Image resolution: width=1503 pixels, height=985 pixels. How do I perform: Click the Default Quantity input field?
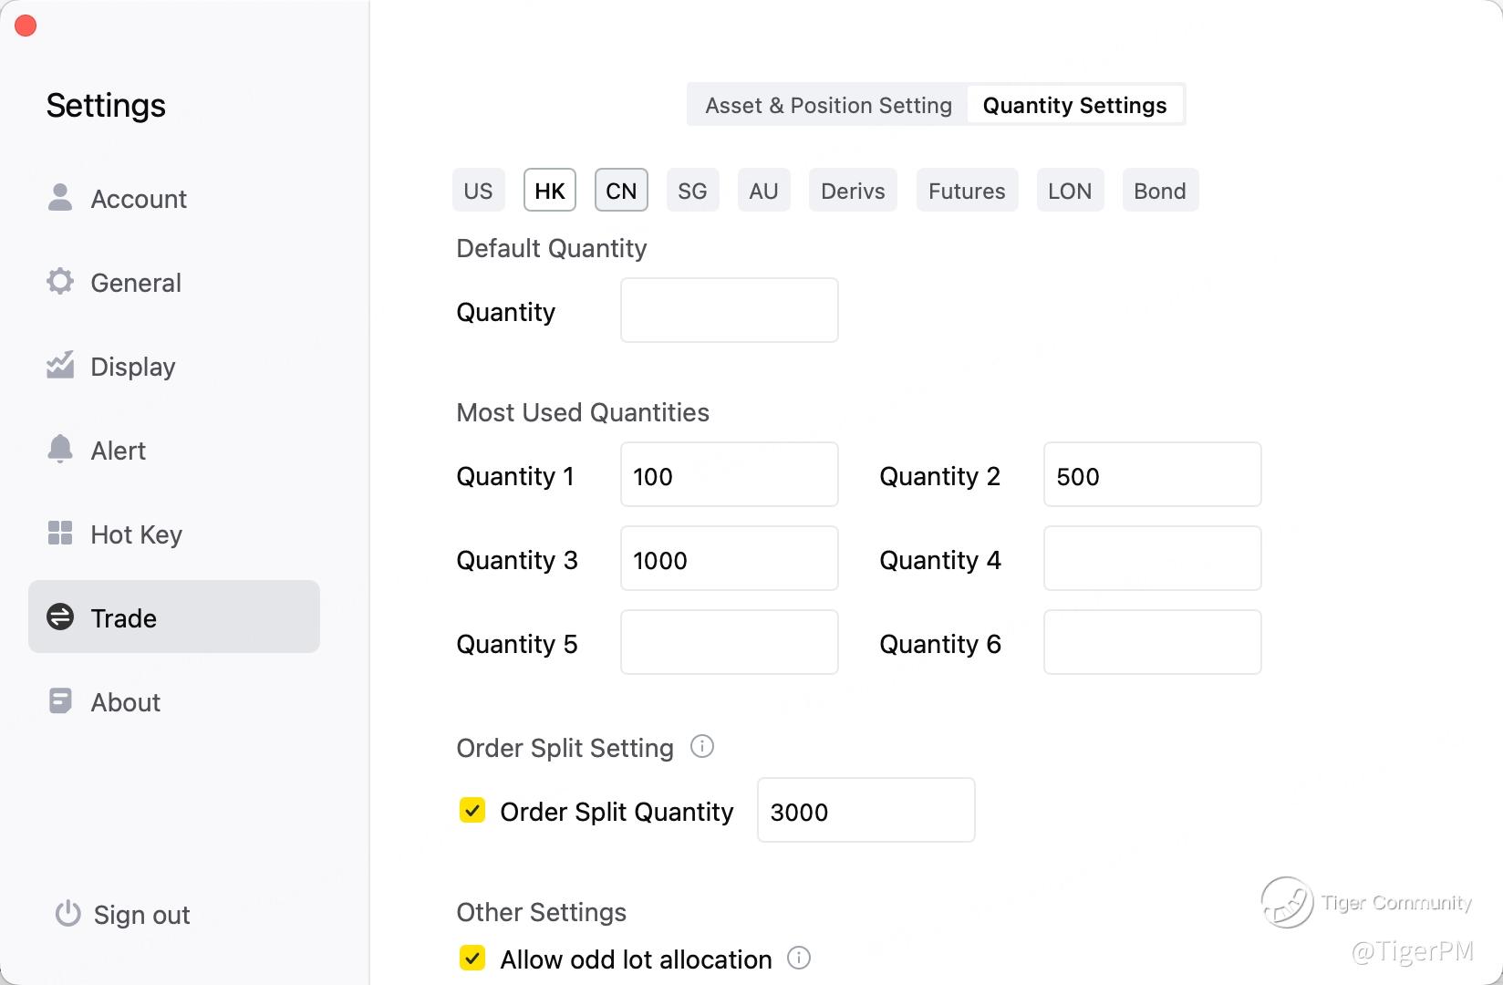pyautogui.click(x=729, y=311)
